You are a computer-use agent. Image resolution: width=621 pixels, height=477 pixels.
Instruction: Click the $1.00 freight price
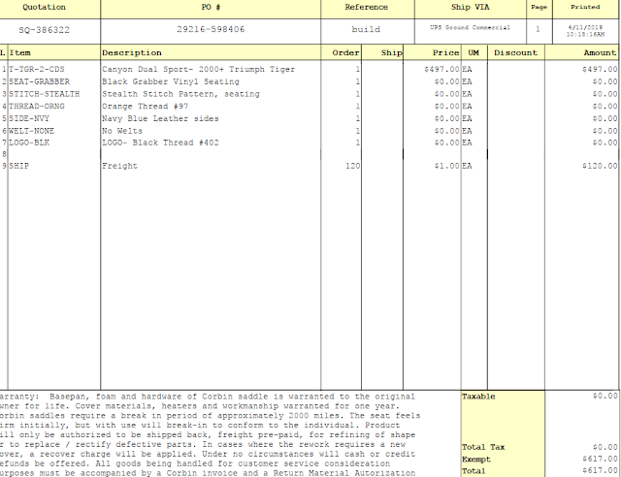[x=446, y=166]
